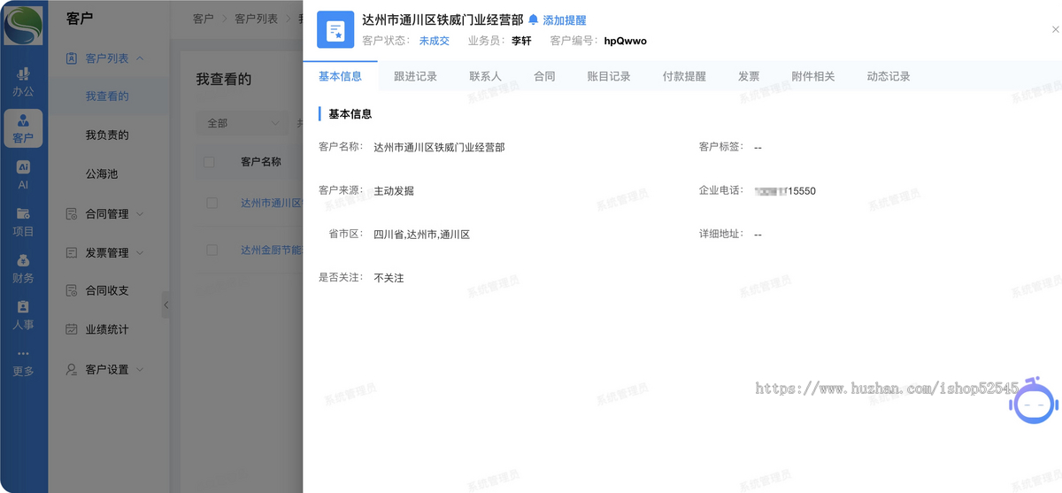The width and height of the screenshot is (1062, 493).
Task: Check the 达州市通川区 customer row checkbox
Action: [212, 203]
